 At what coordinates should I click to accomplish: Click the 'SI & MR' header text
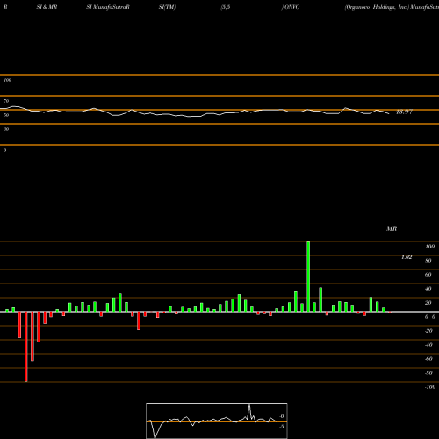click(x=47, y=7)
